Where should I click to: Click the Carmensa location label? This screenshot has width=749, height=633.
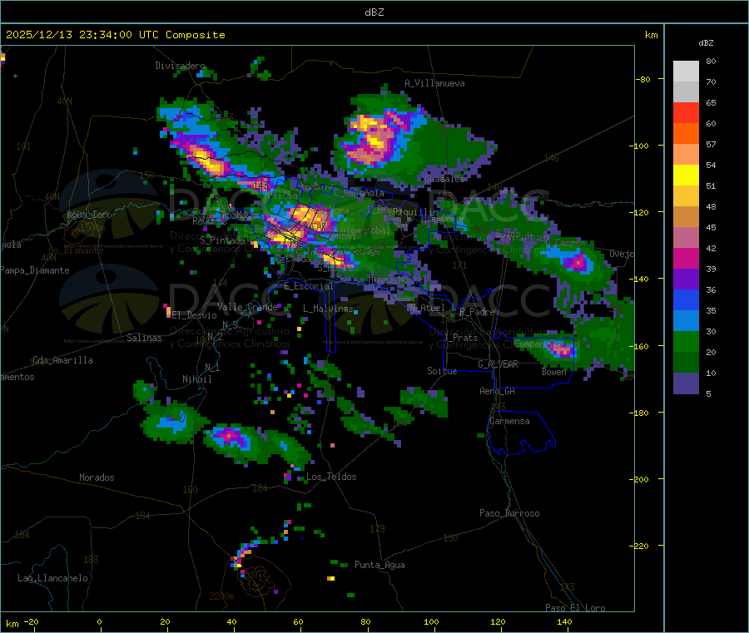pyautogui.click(x=509, y=421)
